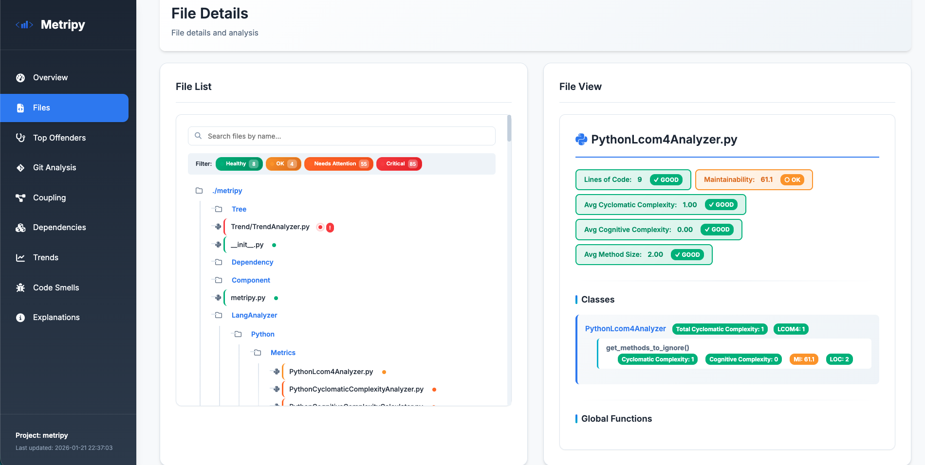Select the Git Analysis icon in sidebar
925x465 pixels.
pos(20,167)
